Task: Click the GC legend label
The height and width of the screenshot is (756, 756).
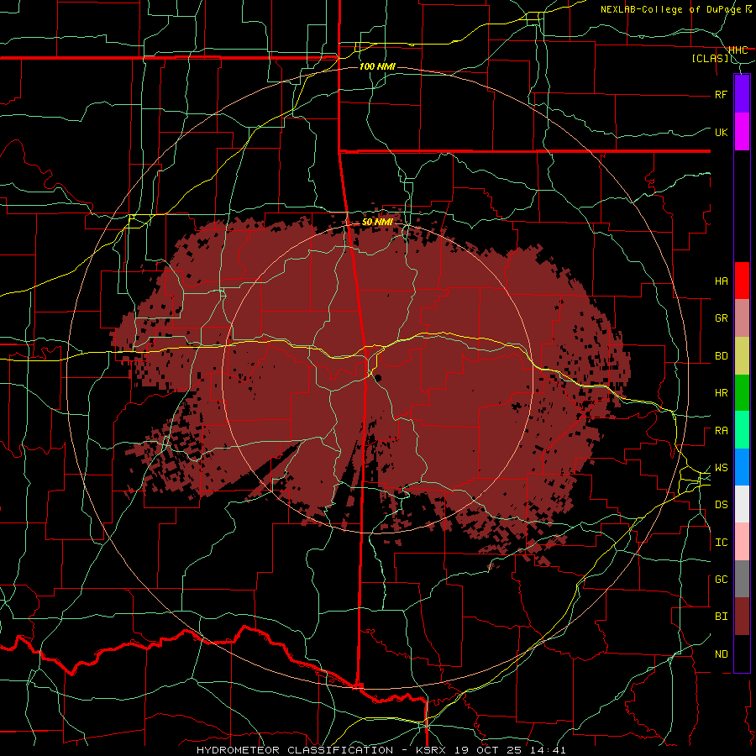Action: 722,580
